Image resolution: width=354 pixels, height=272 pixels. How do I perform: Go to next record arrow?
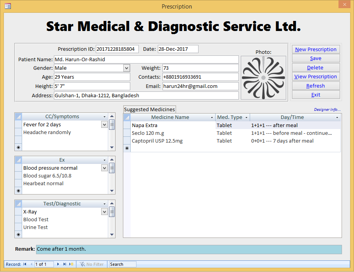[x=58, y=264]
